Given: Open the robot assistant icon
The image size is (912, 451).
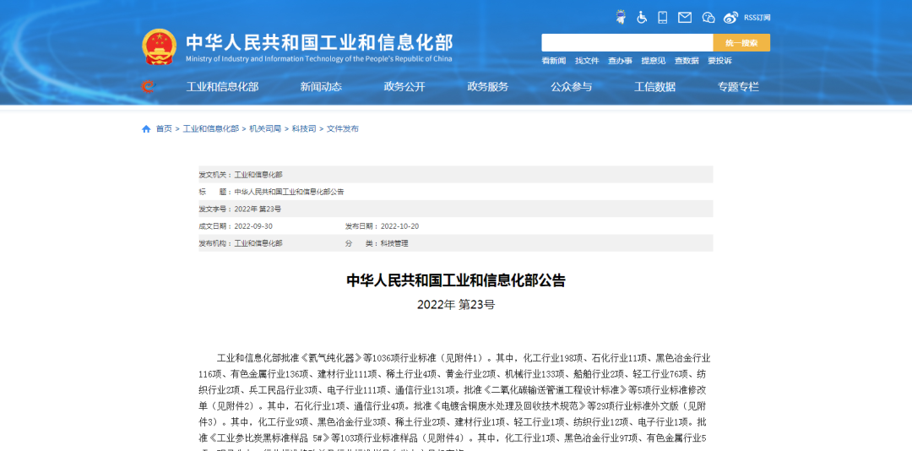Looking at the screenshot, I should click(621, 18).
